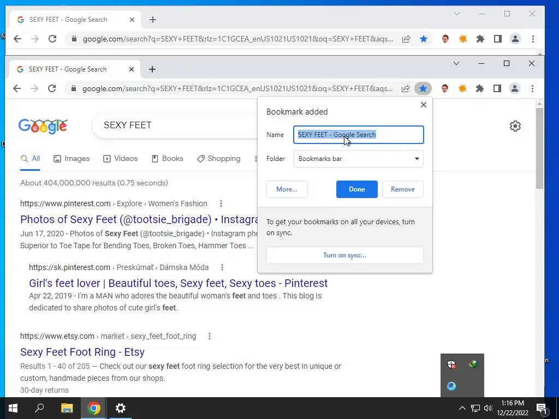Viewport: 559px width, 419px height.
Task: Open a new tab in the front window
Action: 152,69
